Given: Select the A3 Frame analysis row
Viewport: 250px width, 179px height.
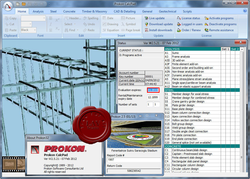Looking at the screenshot, I should pyautogui.click(x=202, y=57).
